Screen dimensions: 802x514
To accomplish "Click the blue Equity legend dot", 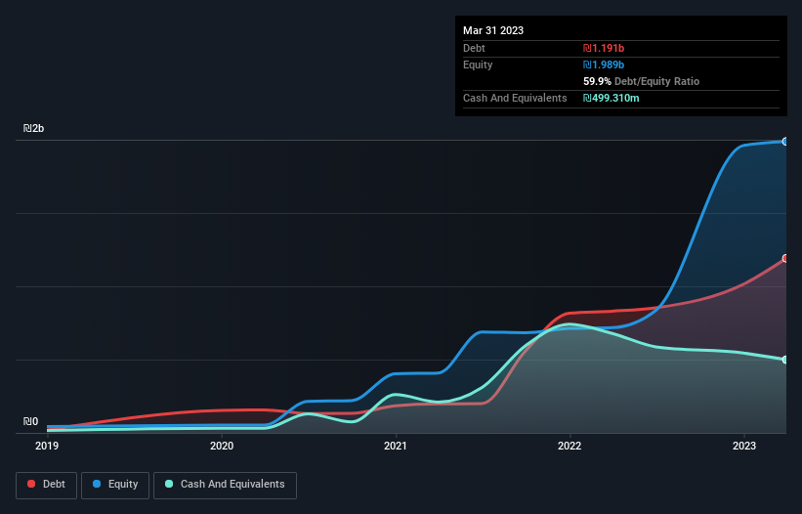I will point(97,484).
